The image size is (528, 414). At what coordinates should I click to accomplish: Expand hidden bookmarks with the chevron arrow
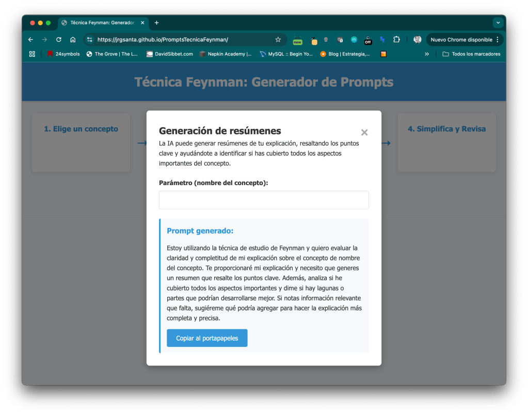[426, 54]
